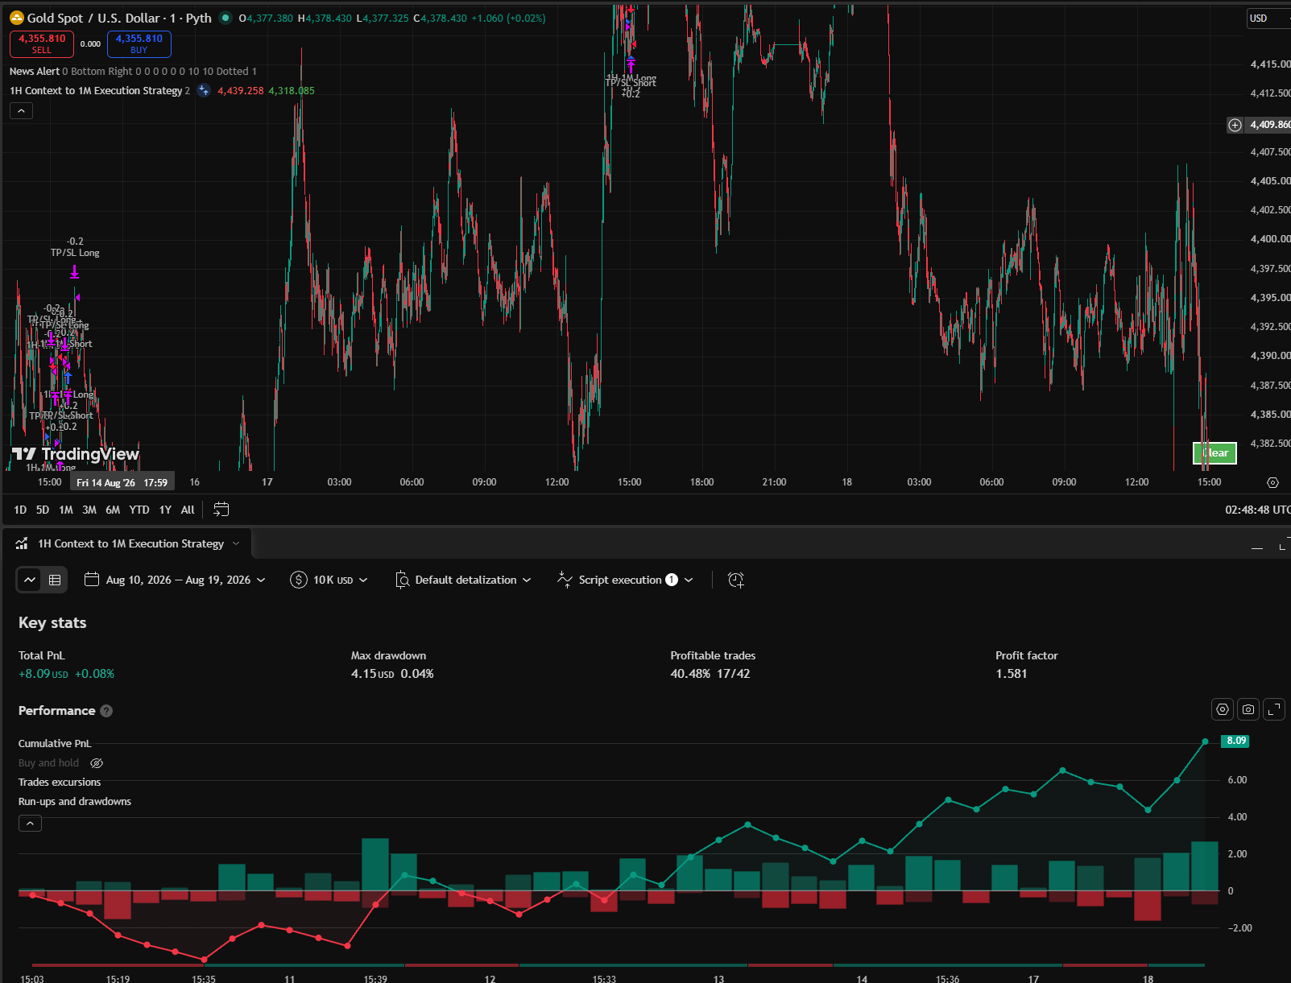This screenshot has height=983, width=1291.
Task: Toggle the Cumulative PnL series
Action: 55,743
